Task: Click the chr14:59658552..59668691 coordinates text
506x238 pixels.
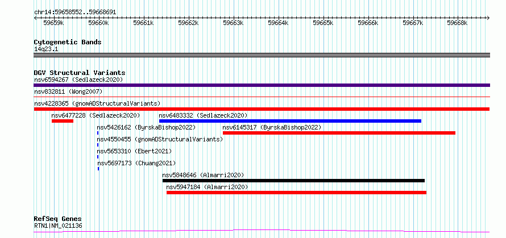Action: pos(75,12)
